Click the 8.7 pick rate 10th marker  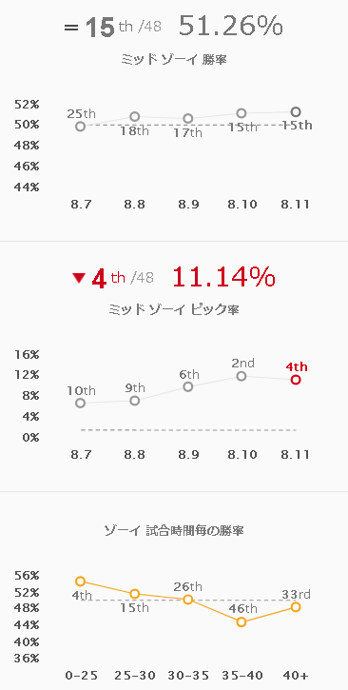[81, 404]
